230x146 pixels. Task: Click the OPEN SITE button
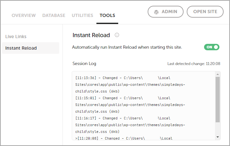pos(205,12)
